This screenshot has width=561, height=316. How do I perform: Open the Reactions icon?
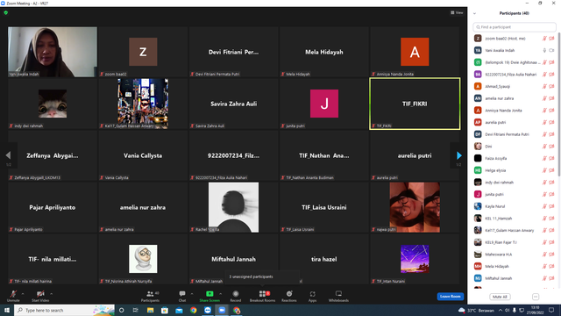(x=289, y=294)
